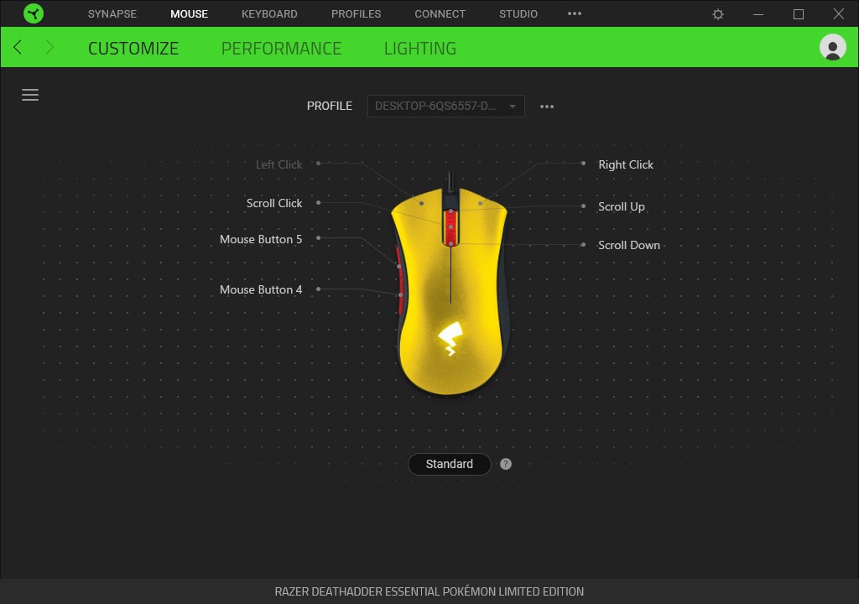Switch to the STUDIO tab

pyautogui.click(x=518, y=13)
